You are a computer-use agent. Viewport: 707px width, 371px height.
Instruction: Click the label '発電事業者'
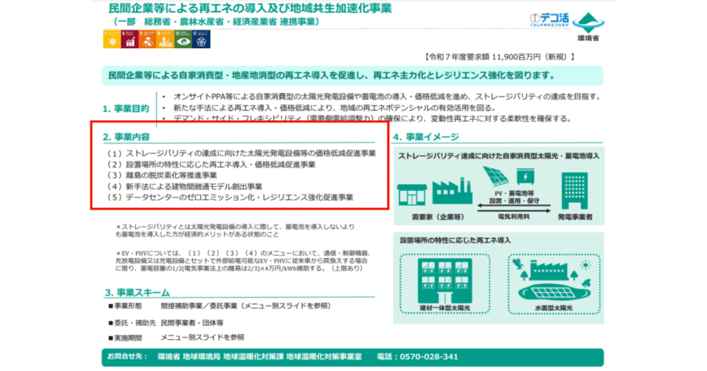575,217
